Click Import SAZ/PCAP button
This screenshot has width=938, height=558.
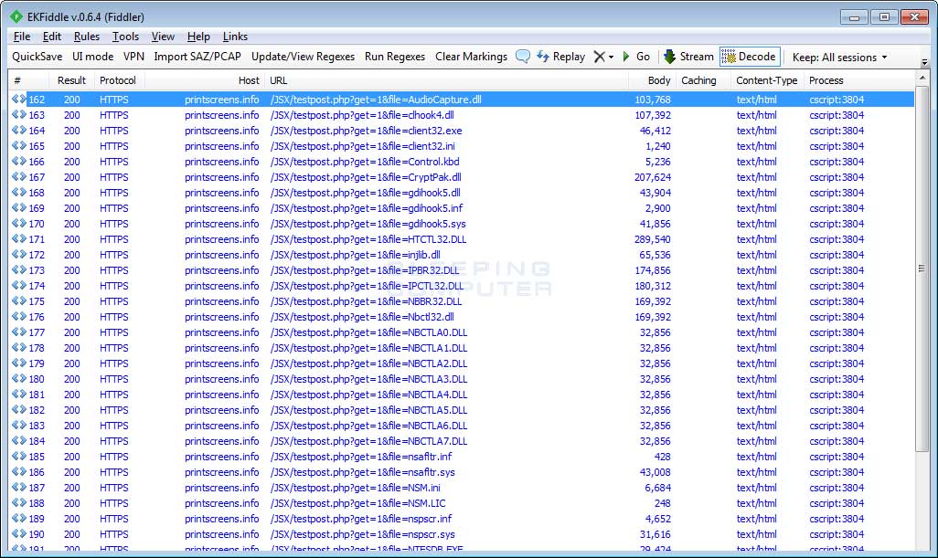coord(197,57)
